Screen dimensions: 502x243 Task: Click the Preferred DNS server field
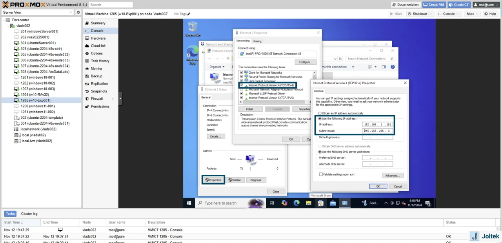click(377, 158)
